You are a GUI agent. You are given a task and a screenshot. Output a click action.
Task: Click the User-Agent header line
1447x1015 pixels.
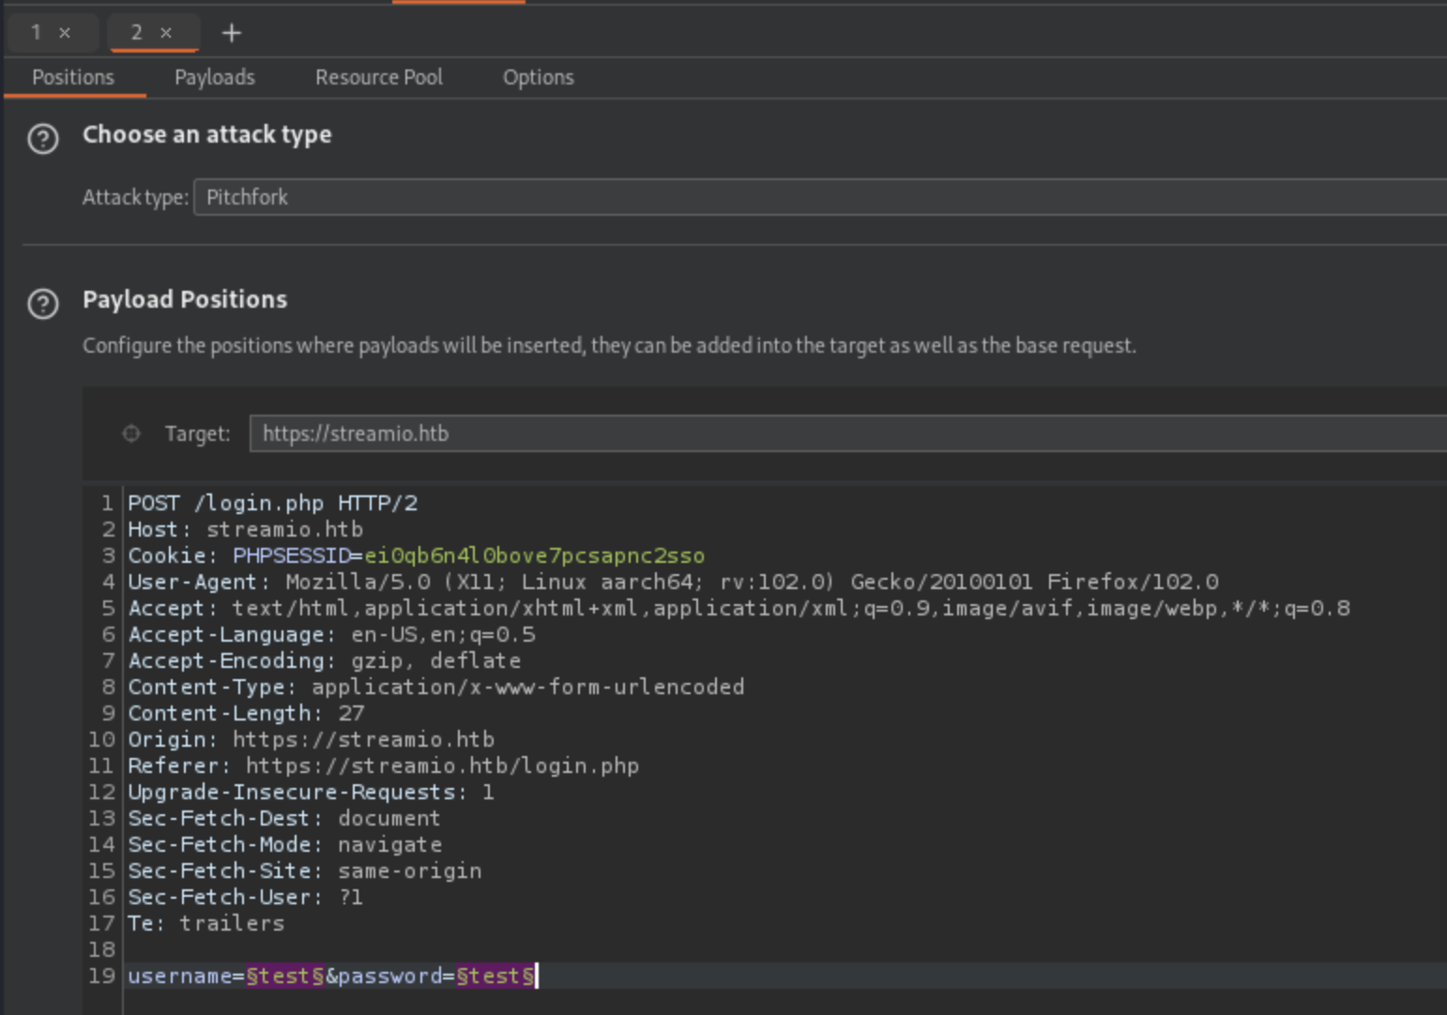673,582
